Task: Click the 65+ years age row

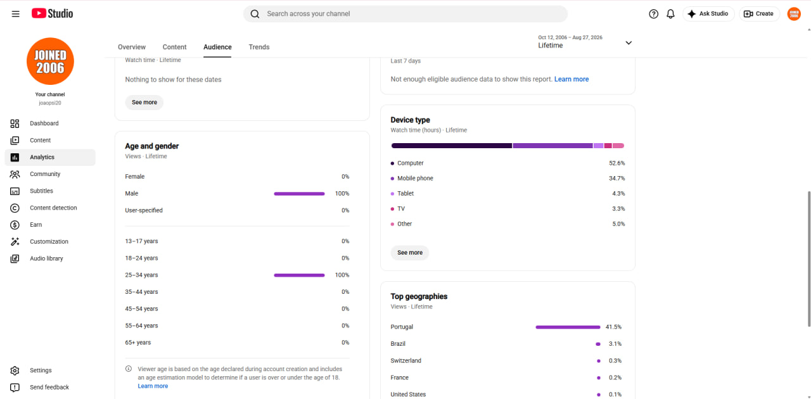Action: (238, 343)
